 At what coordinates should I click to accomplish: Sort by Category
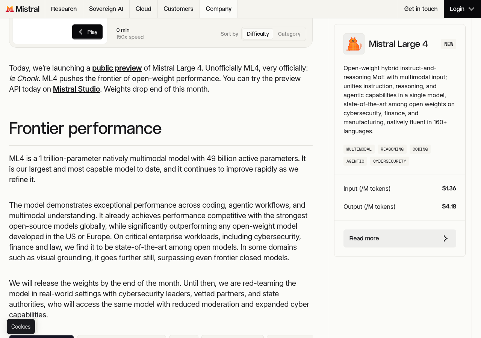[289, 34]
